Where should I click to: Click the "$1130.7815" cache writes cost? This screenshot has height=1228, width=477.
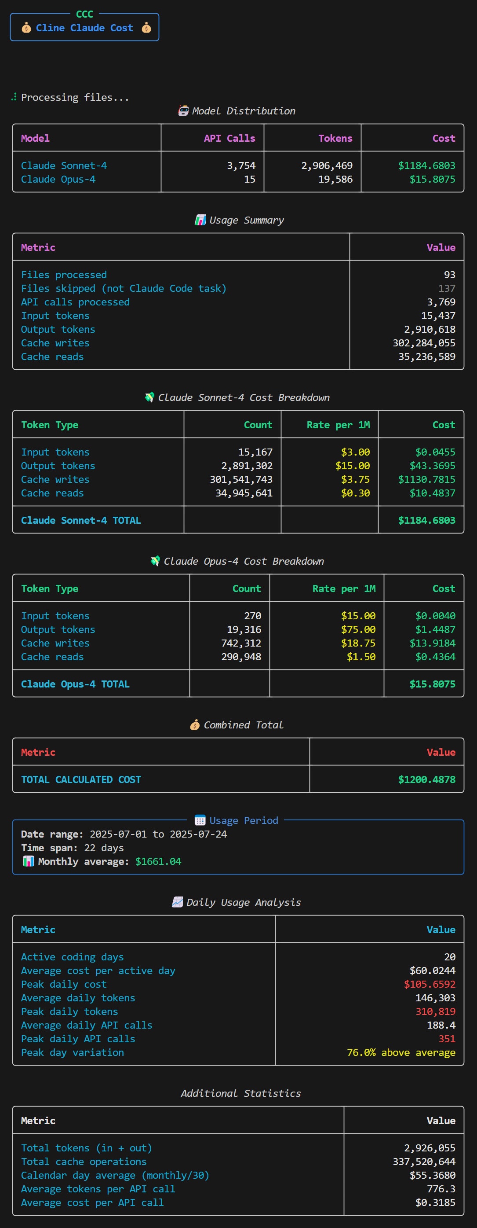(426, 480)
